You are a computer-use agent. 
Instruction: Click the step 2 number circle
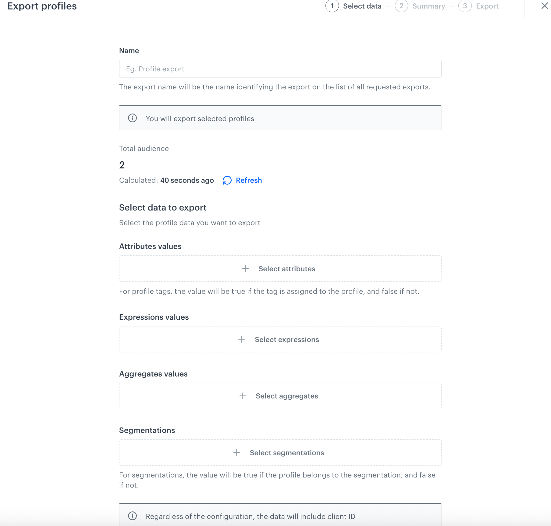(x=401, y=6)
